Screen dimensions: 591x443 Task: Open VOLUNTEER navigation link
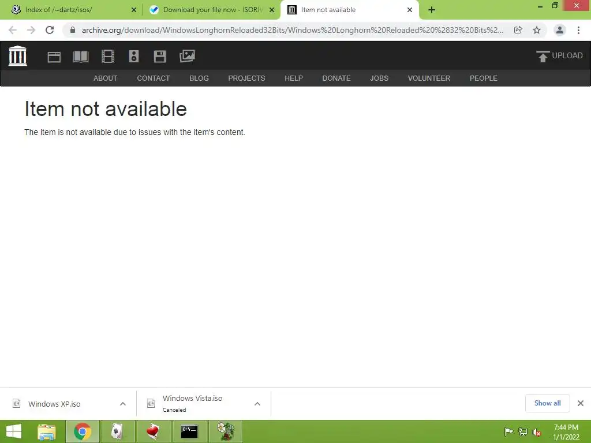(x=429, y=78)
